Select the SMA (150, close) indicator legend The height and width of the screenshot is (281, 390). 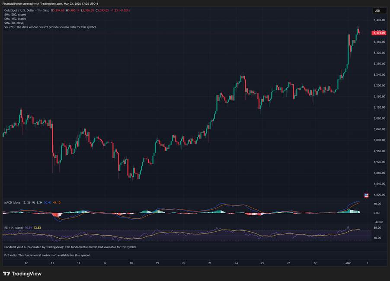[15, 19]
